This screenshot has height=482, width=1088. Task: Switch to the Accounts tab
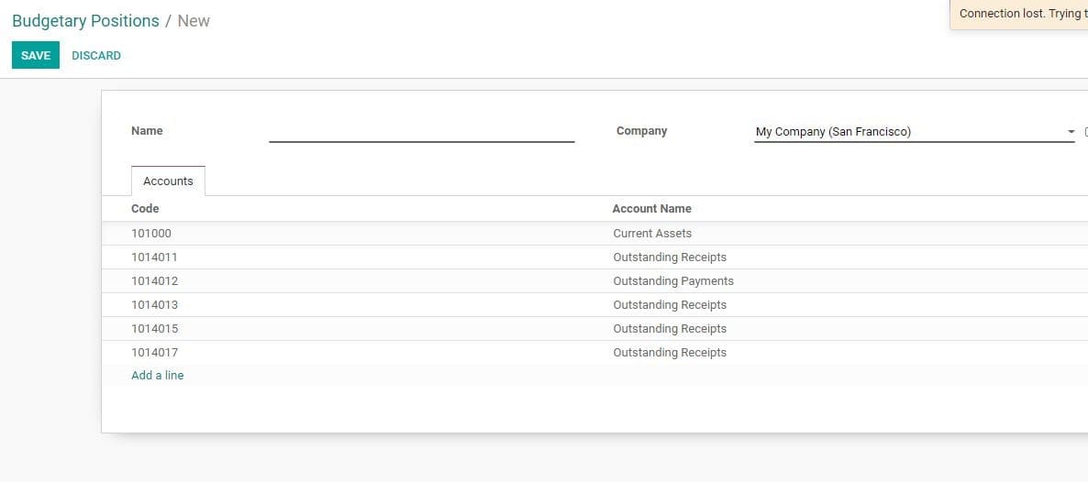(x=168, y=181)
